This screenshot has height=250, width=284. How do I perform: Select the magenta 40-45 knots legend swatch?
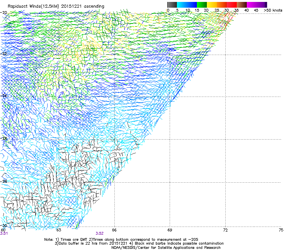[252, 5]
